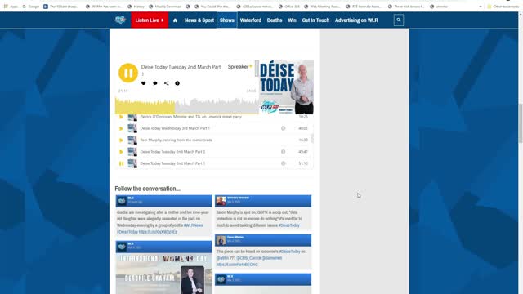
Task: Open thumbnail of Wednesday 3rd March Part 1
Action: (x=132, y=128)
